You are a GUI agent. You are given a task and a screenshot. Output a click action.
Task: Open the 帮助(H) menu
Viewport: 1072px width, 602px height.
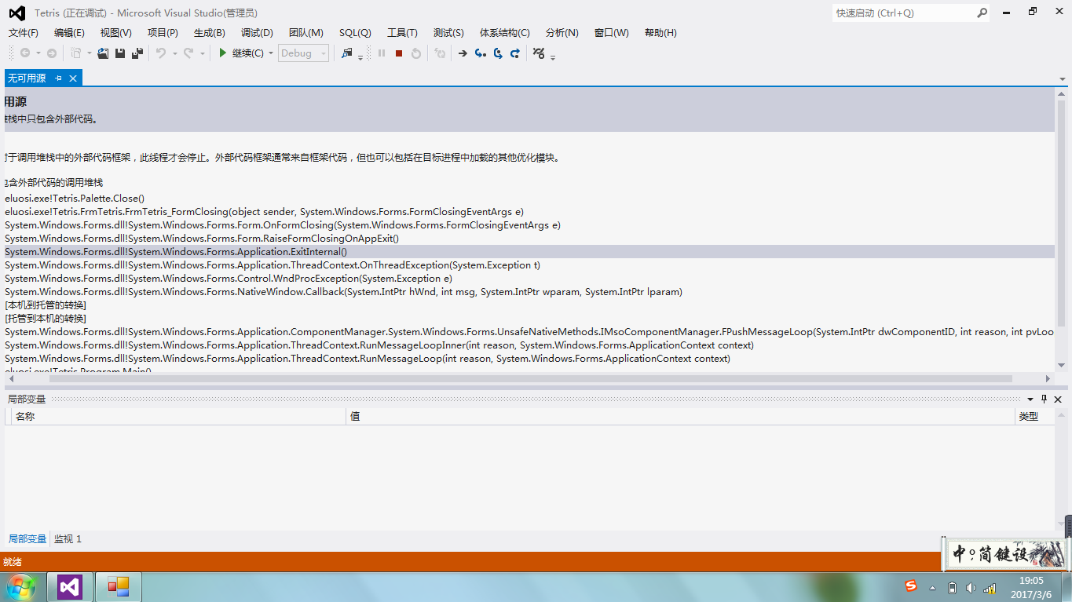pos(660,33)
